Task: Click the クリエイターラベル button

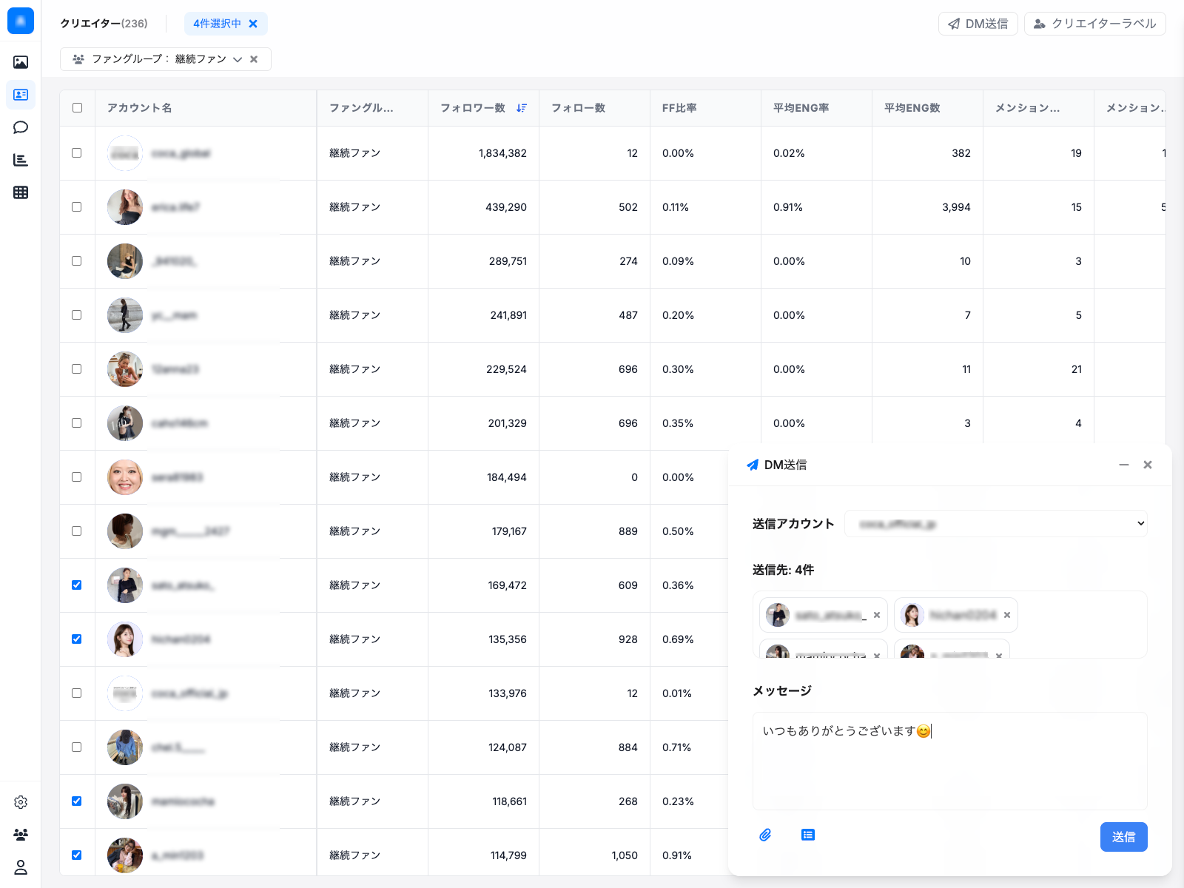Action: (x=1095, y=24)
